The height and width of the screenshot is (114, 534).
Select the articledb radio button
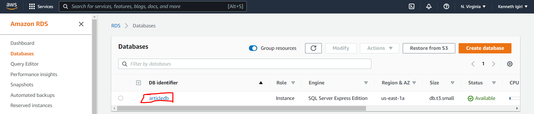tap(121, 98)
